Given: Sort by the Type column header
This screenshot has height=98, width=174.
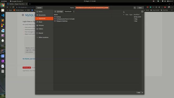Looking at the screenshot, I should [131, 14].
